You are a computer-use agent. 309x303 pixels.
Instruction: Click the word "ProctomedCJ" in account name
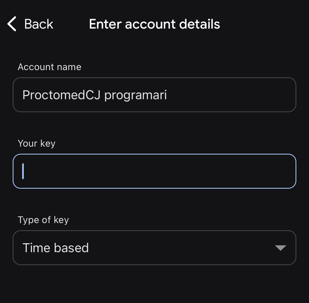(61, 95)
